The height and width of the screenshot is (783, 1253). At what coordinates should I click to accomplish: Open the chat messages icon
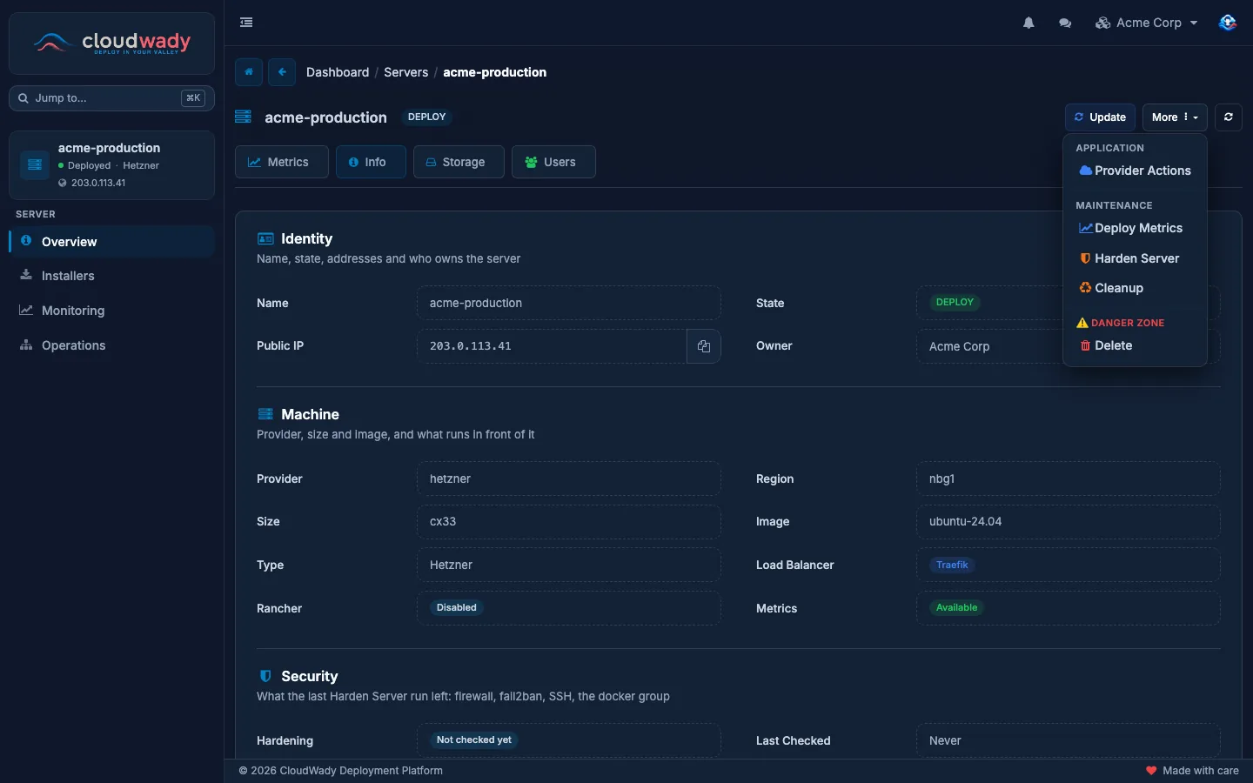click(x=1065, y=23)
